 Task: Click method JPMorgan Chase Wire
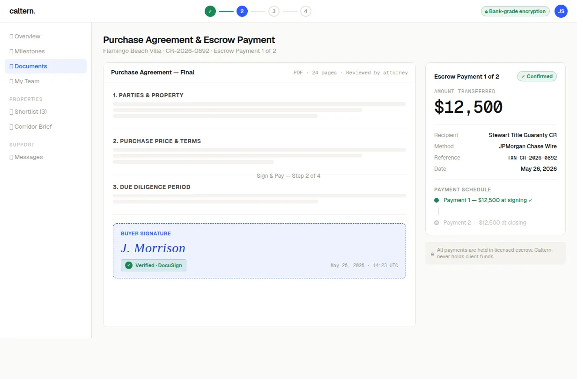(528, 146)
